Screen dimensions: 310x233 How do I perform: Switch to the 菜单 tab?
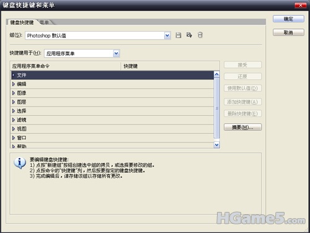pyautogui.click(x=45, y=22)
